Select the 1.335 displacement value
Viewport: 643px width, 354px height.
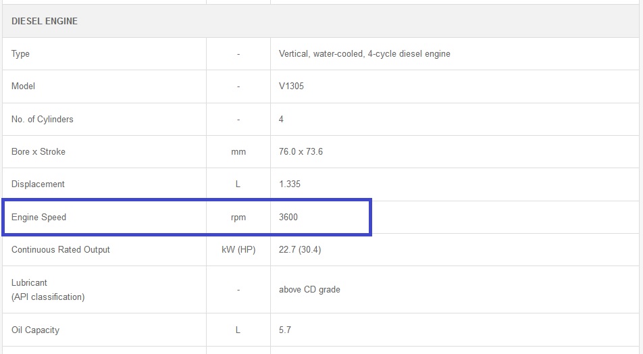[290, 184]
